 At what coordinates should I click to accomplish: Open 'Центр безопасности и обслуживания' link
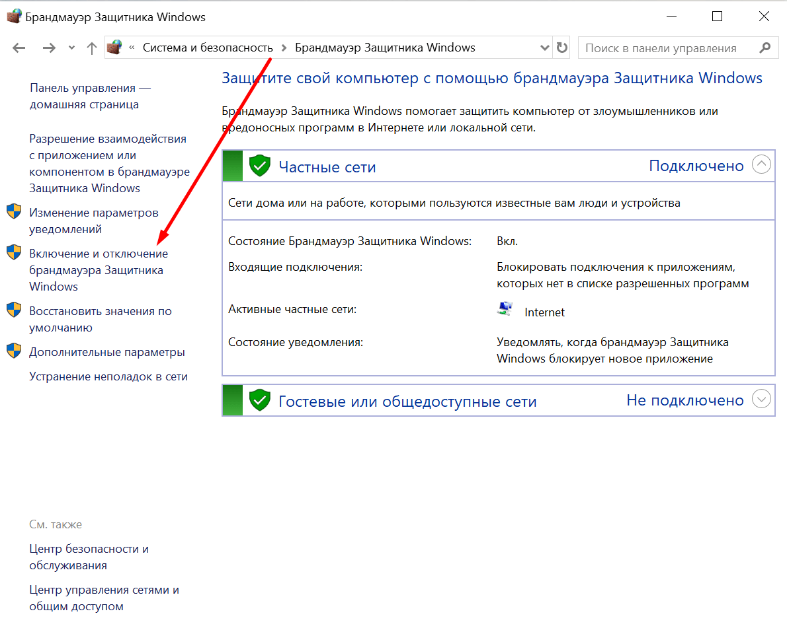coord(89,557)
